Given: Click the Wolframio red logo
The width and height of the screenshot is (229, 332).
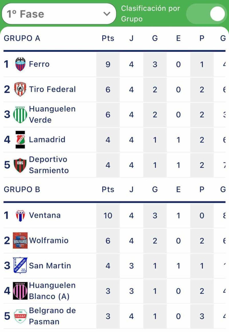Looking at the screenshot, I should point(20,240).
